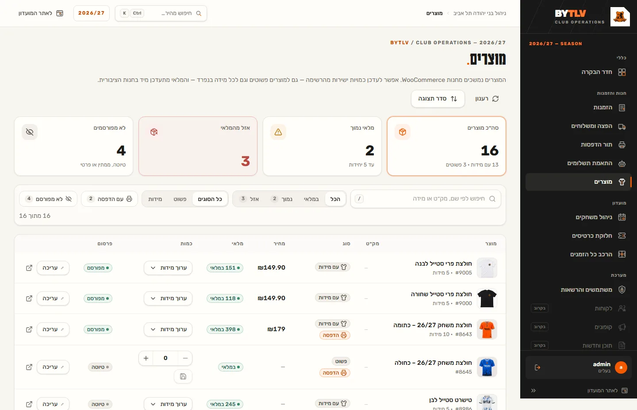Open חלוקת כרטיסים ticket item
Screen dimensions: 637x410
point(578,236)
